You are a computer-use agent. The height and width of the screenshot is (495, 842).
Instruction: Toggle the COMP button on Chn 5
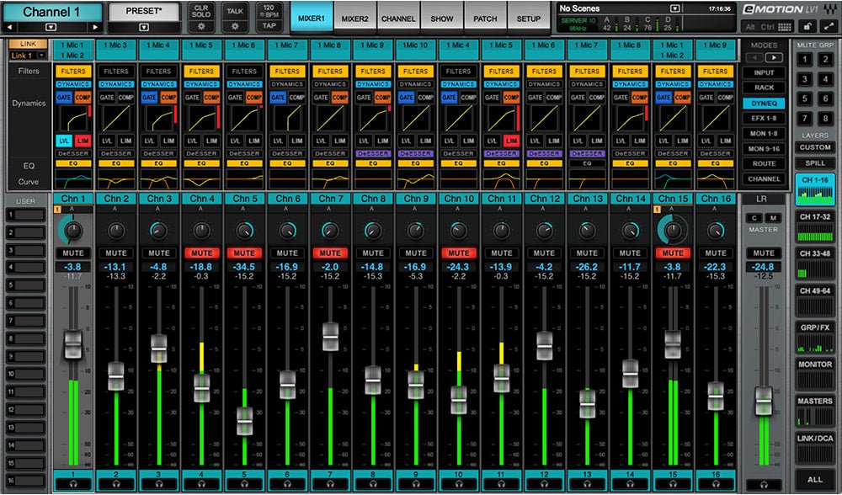(x=254, y=97)
